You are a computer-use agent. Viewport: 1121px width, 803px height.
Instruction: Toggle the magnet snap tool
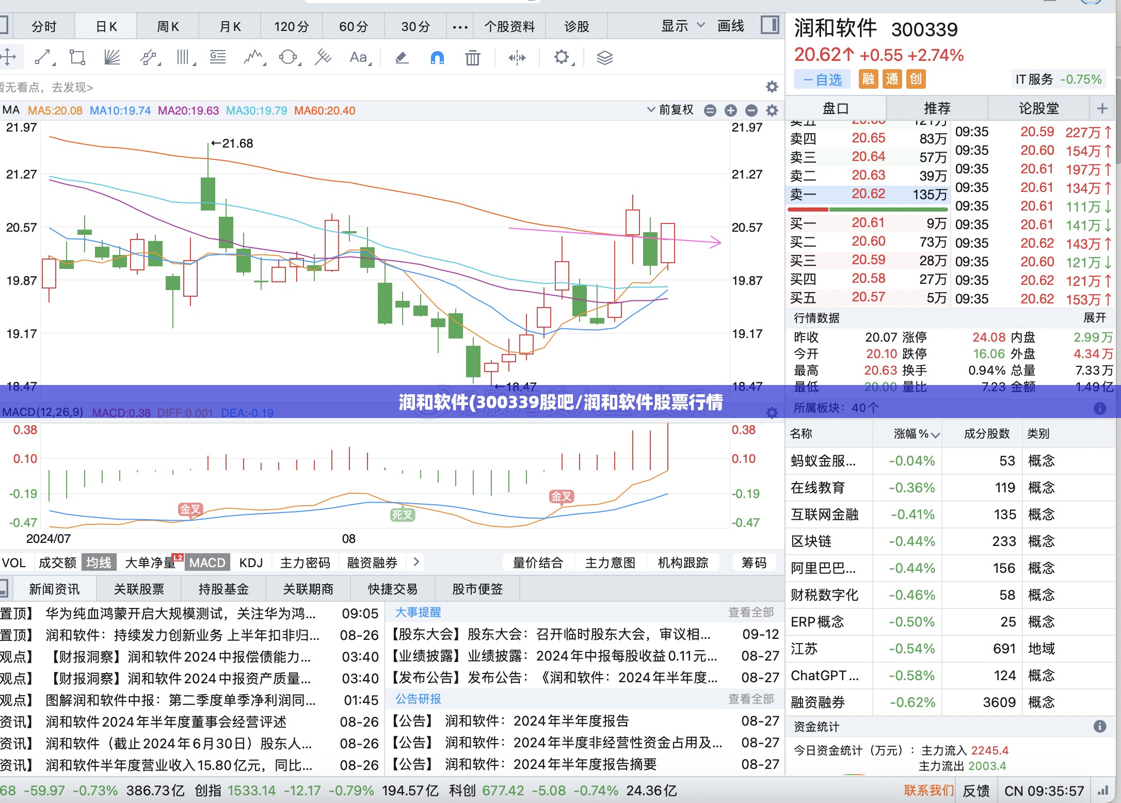(437, 57)
